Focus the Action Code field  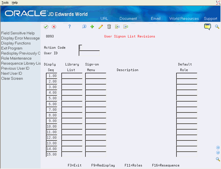point(80,48)
